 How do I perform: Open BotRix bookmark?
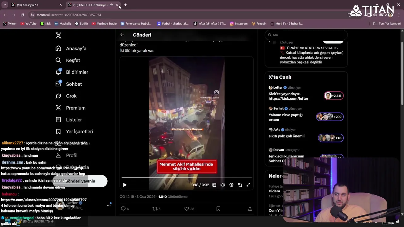click(81, 24)
